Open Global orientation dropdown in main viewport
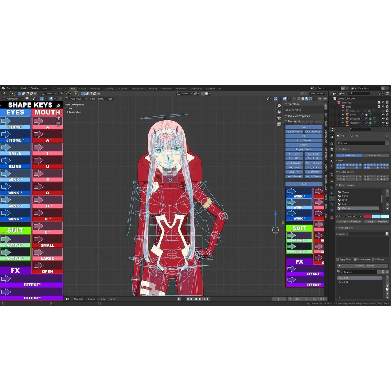 184,93
